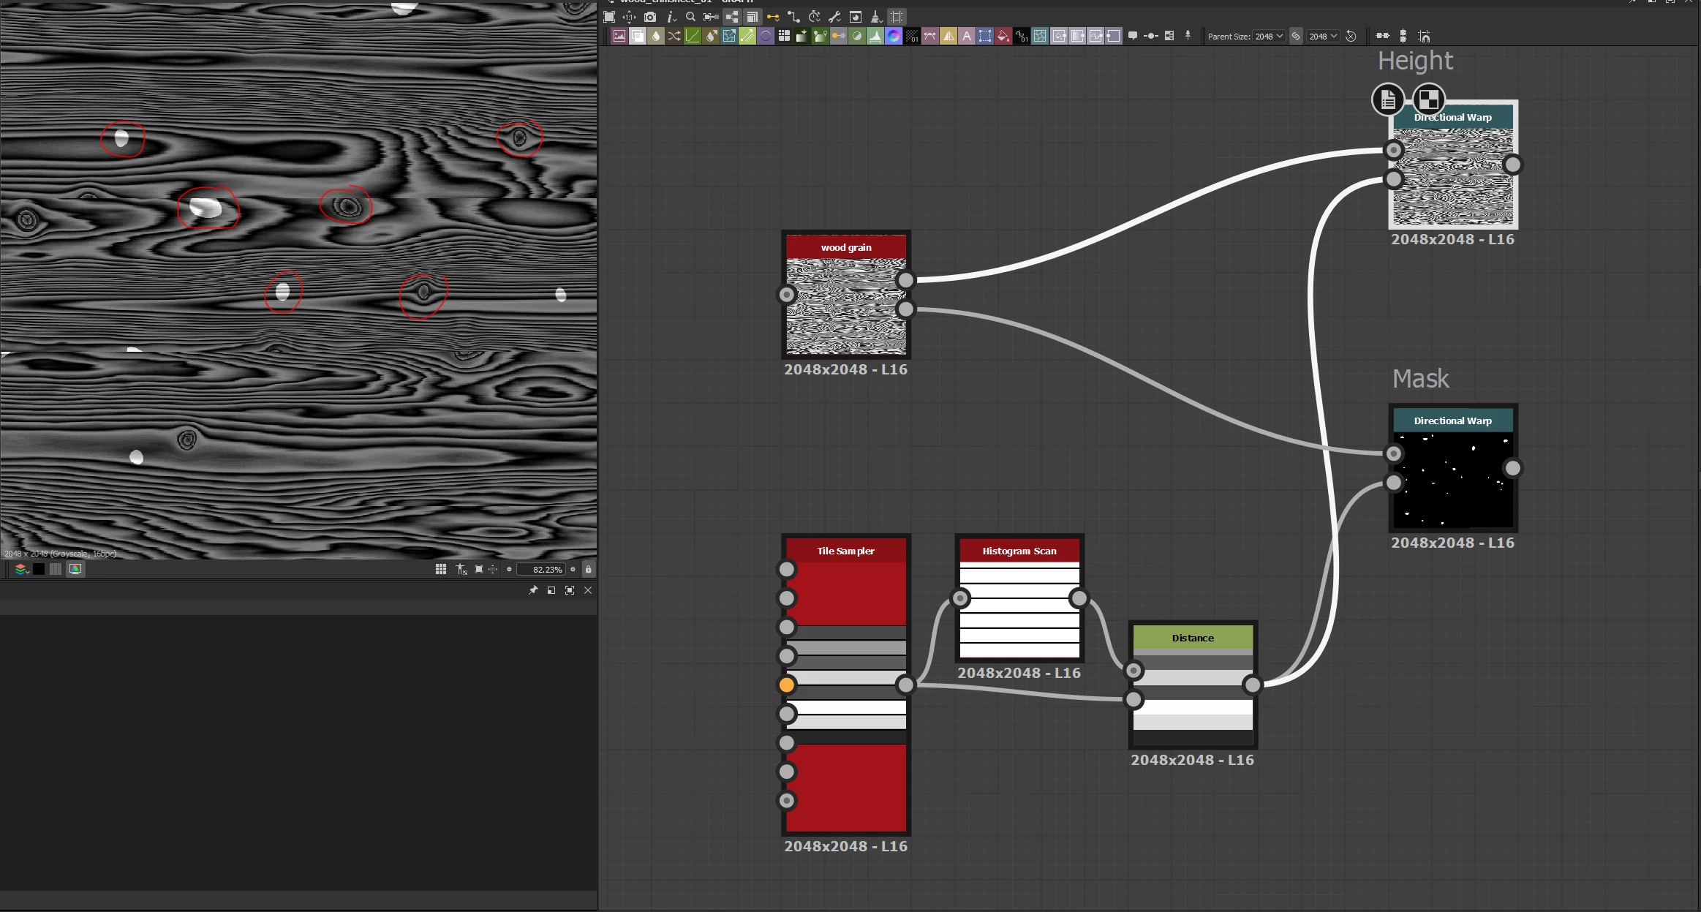Click the camera screenshot icon
The height and width of the screenshot is (912, 1701).
[x=650, y=17]
